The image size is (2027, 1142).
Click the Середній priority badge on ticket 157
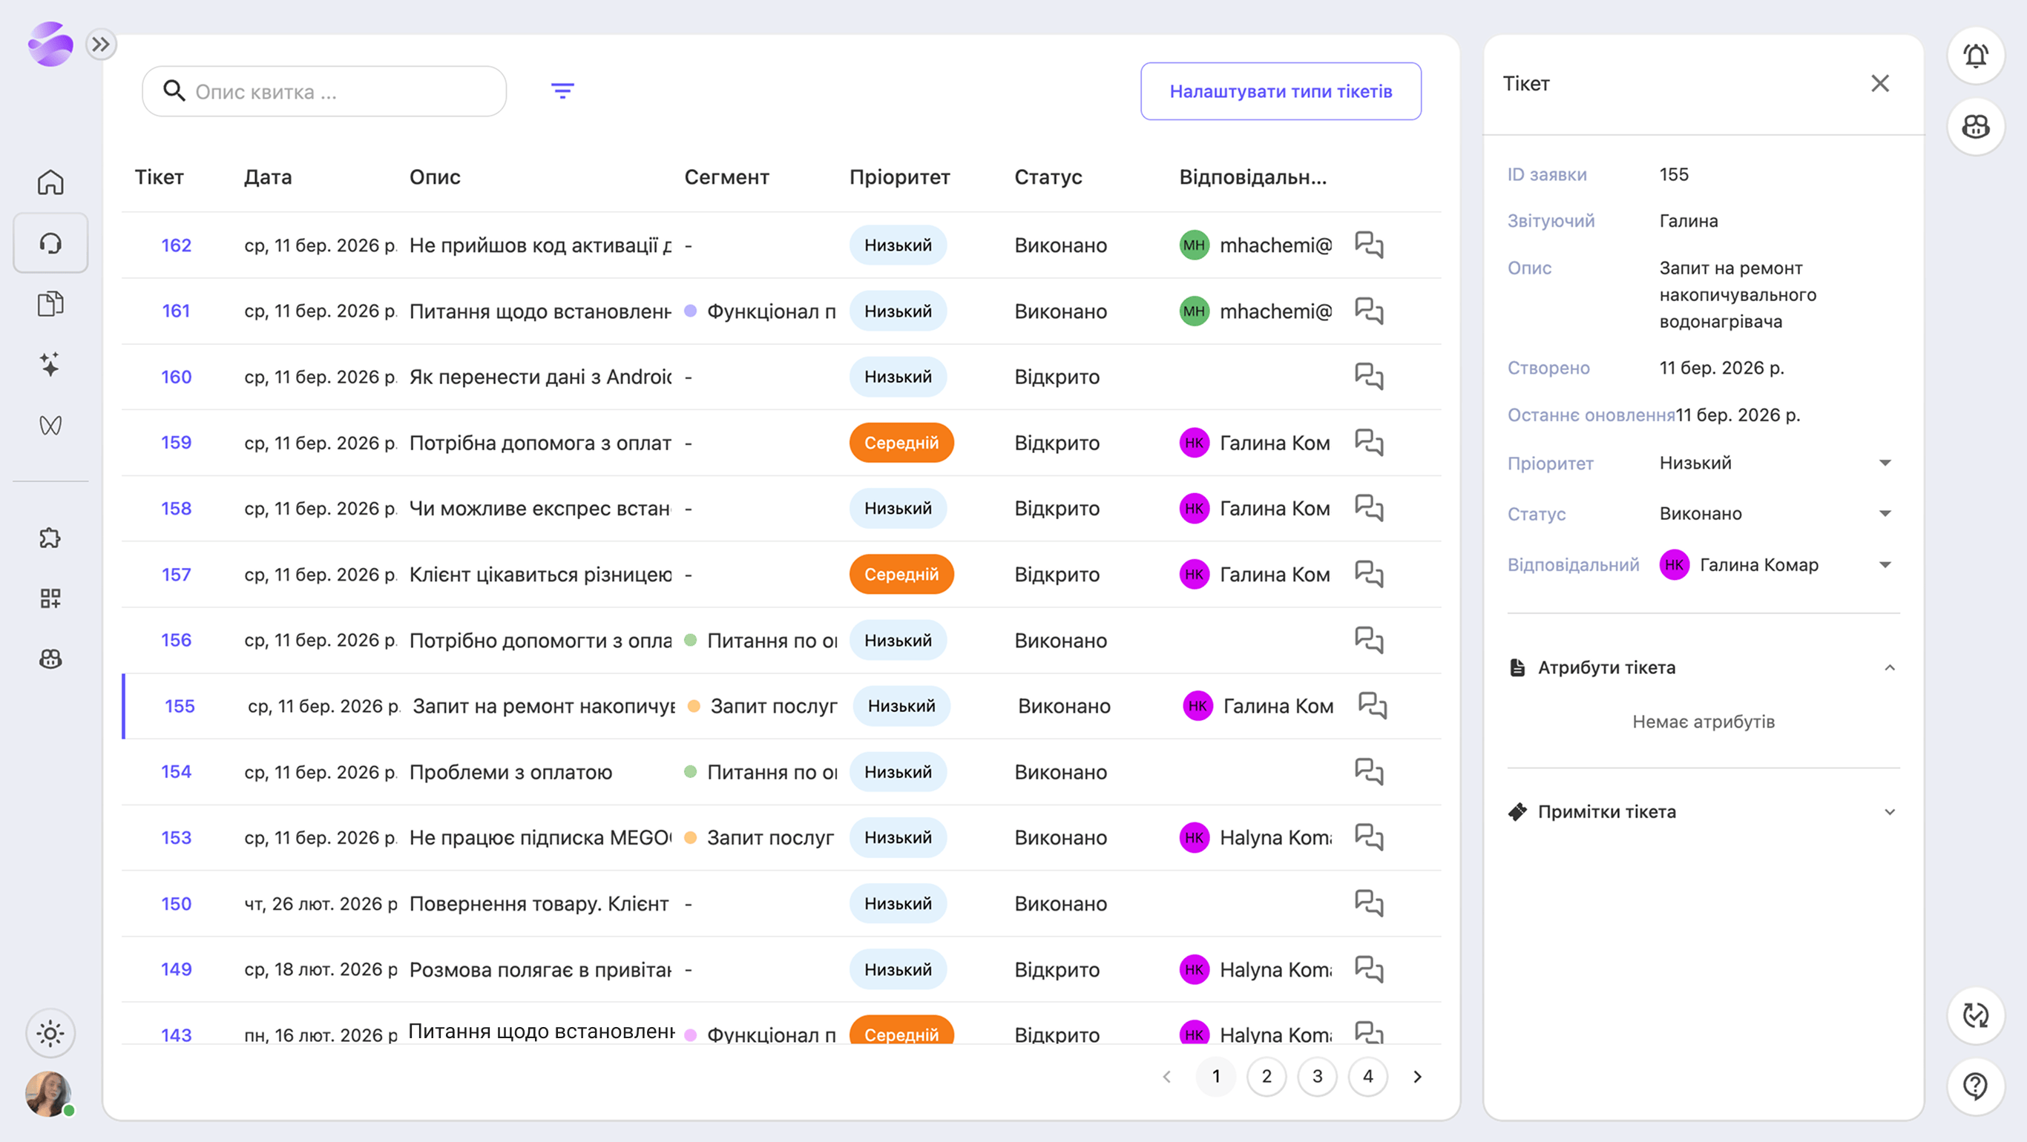(901, 574)
